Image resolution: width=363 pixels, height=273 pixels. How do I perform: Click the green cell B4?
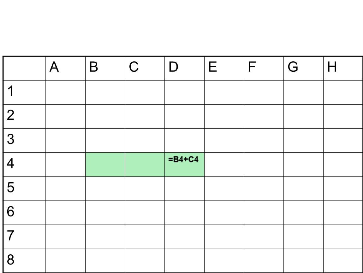(105, 165)
